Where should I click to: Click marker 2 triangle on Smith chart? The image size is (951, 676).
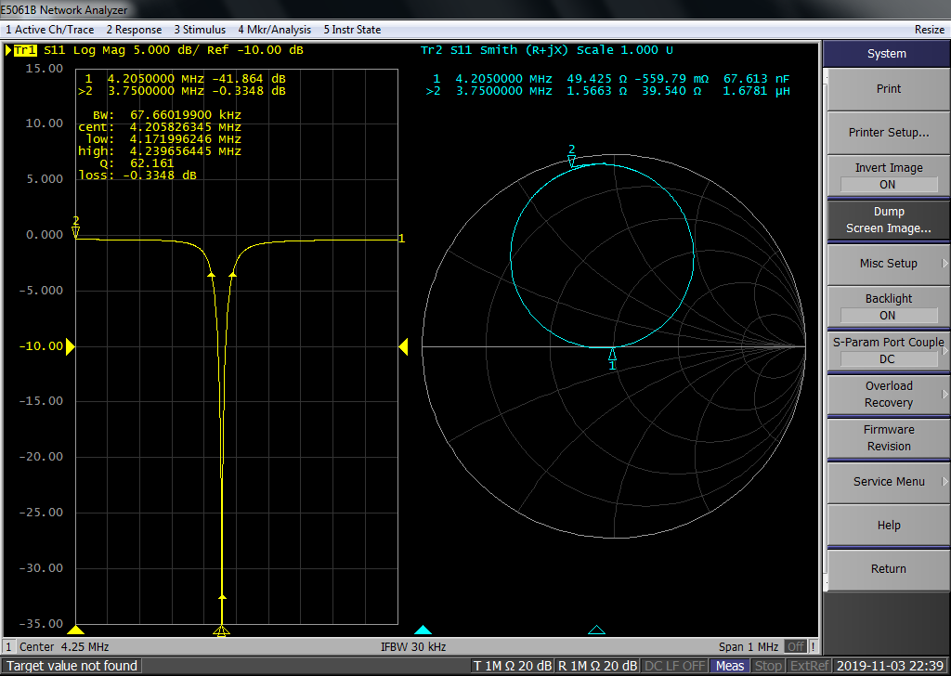click(571, 161)
